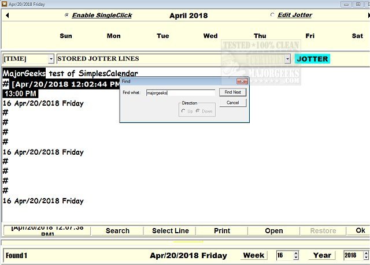Image resolution: width=370 pixels, height=265 pixels.
Task: Increase the Year spinner value
Action: pyautogui.click(x=366, y=253)
